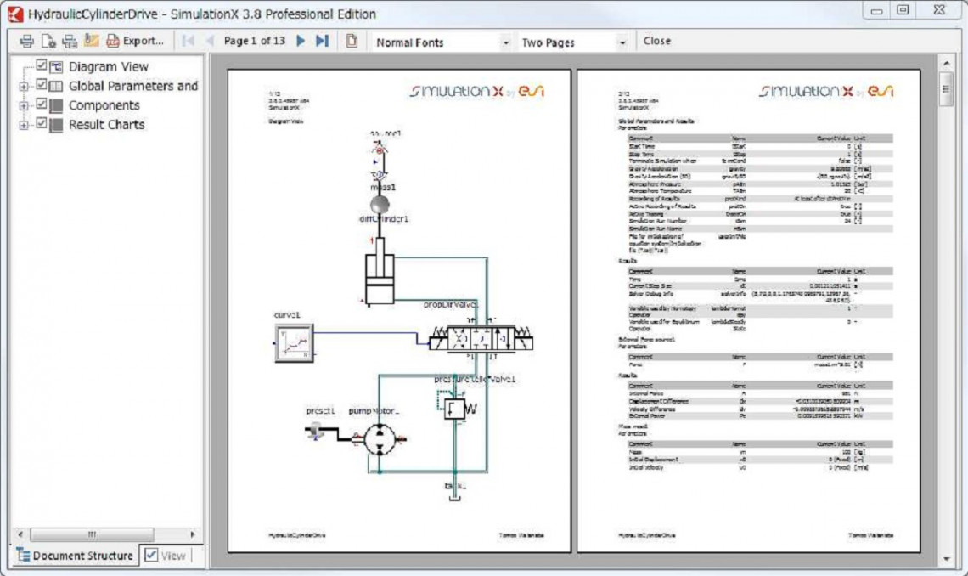The width and height of the screenshot is (968, 576).
Task: Jump to the last page
Action: click(x=322, y=41)
